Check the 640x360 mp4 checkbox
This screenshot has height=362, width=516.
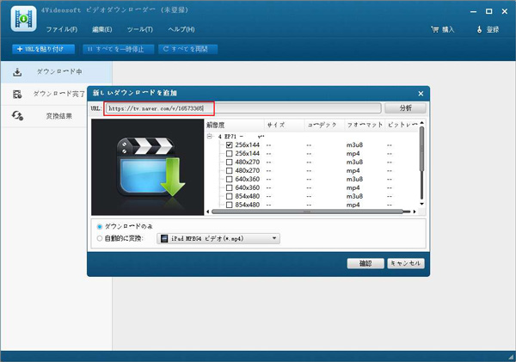(230, 187)
